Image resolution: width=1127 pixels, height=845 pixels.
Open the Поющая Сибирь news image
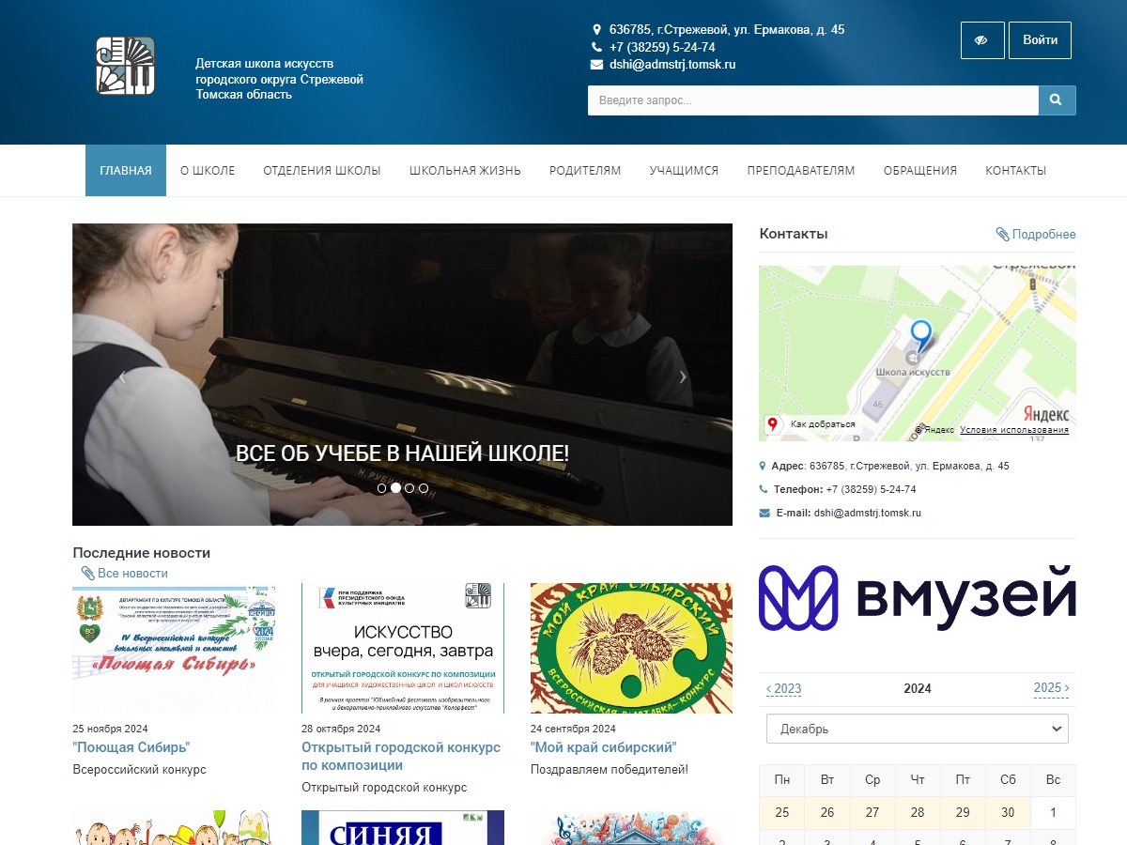(x=174, y=649)
